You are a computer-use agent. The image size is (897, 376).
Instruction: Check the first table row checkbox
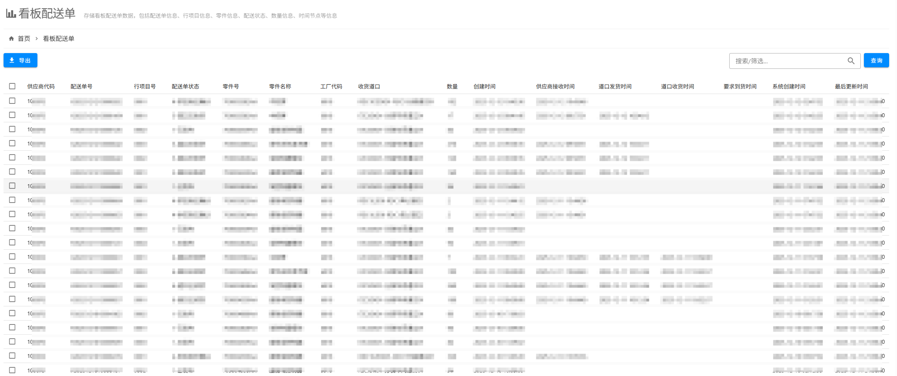(12, 101)
